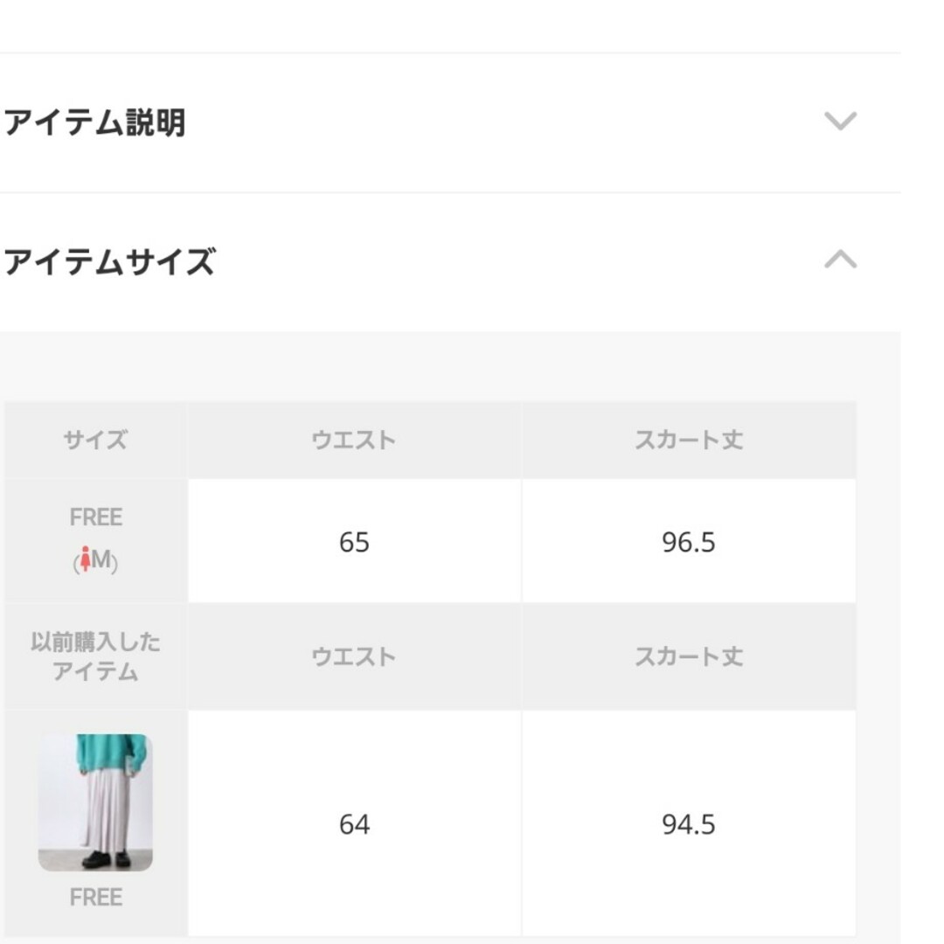Image resolution: width=944 pixels, height=944 pixels.
Task: Select skirt length value 96.5
Action: pos(689,542)
